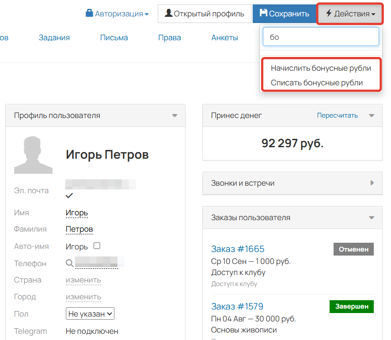Viewport: 391px width, 340px height.
Task: Open the Пол gender dropdown
Action: click(x=90, y=314)
